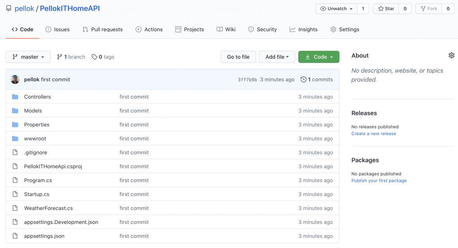Viewport: 458px width, 248px height.
Task: Open the PellokITHomeAPI repository title link
Action: tap(70, 8)
